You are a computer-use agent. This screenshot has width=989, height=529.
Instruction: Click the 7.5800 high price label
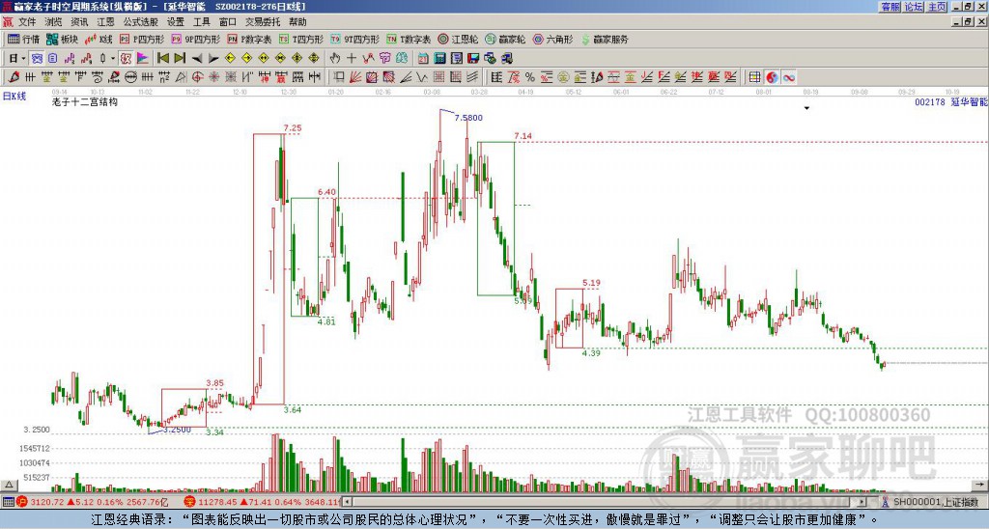click(x=468, y=118)
